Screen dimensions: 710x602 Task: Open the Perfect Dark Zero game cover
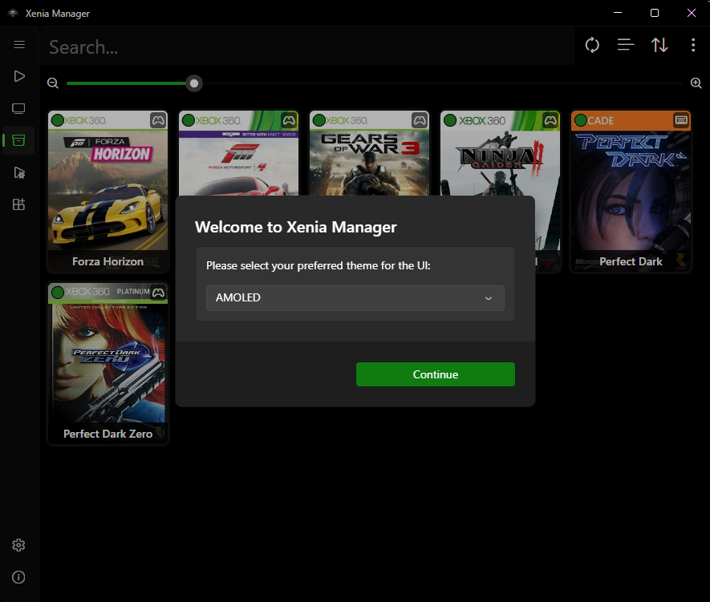(x=108, y=364)
